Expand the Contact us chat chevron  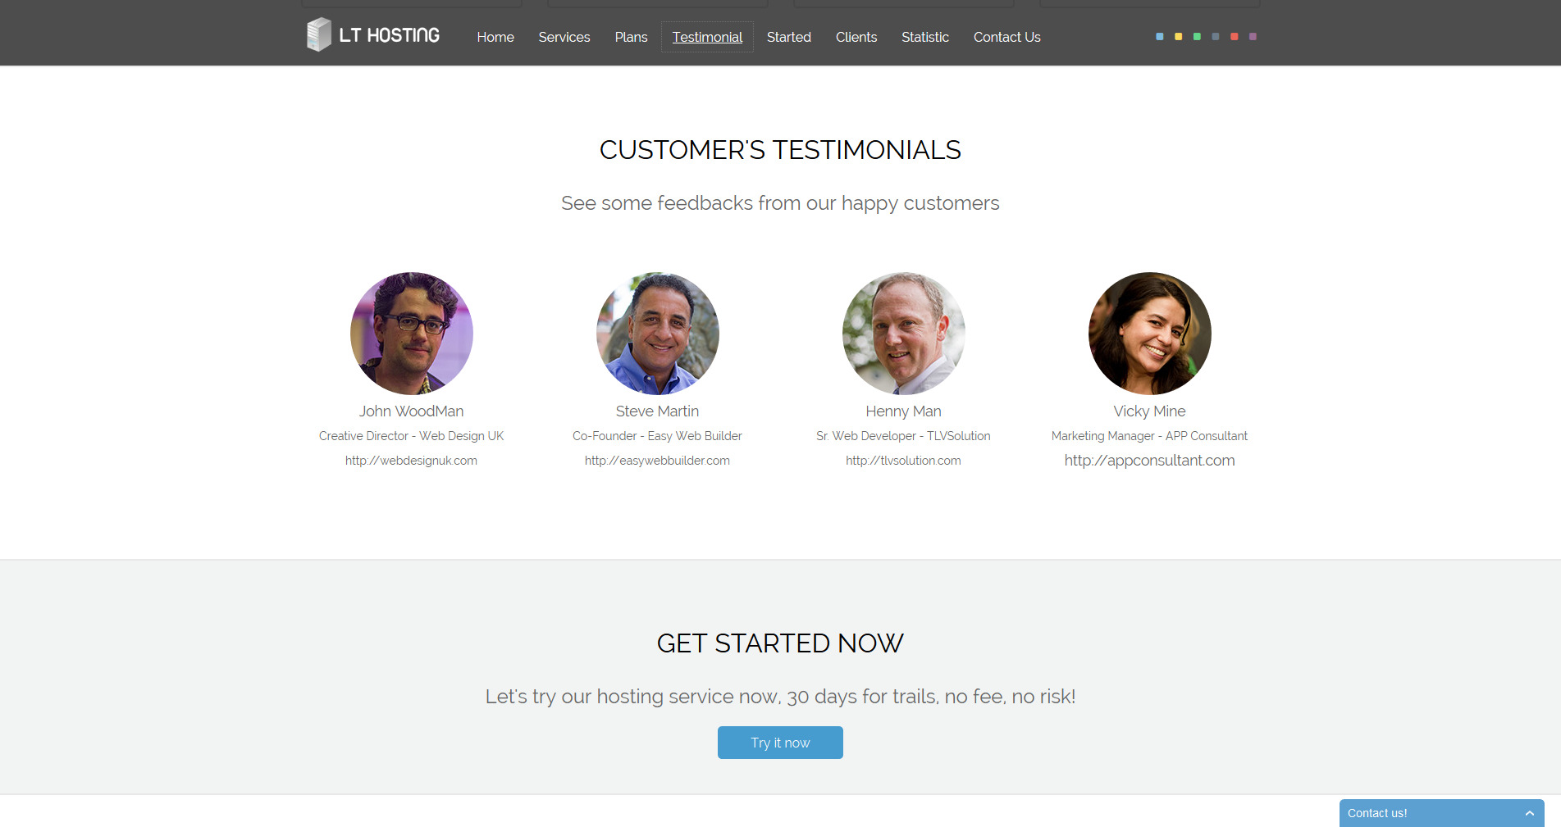click(x=1530, y=814)
